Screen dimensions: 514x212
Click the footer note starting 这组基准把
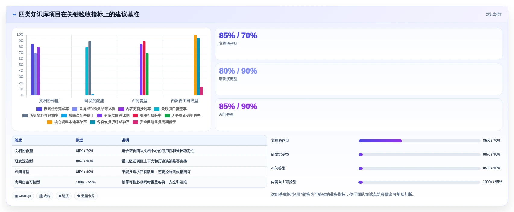[x=343, y=195]
